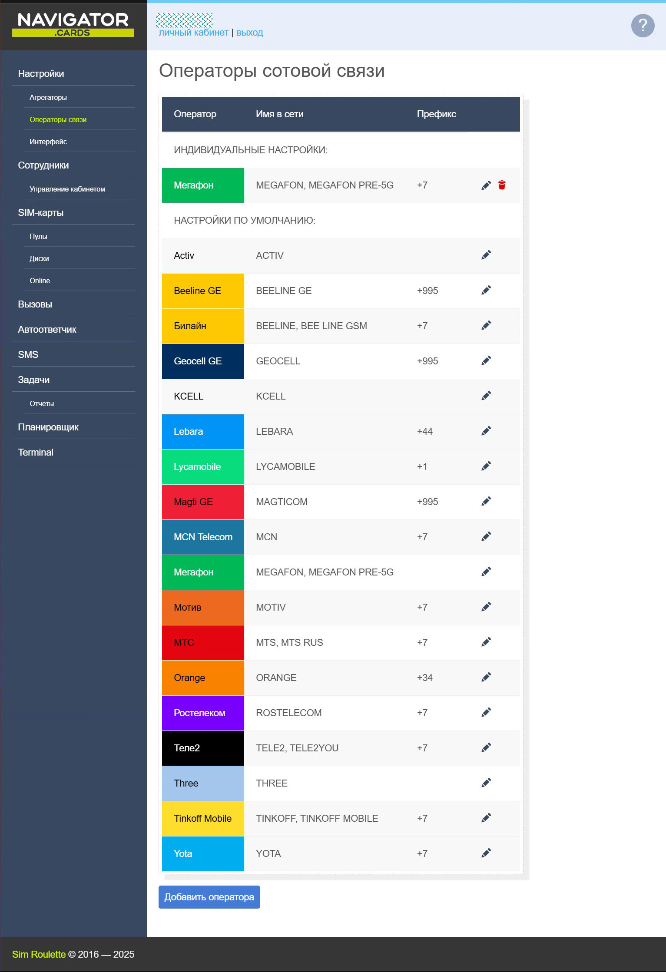
Task: Click the edit pencil for Yota
Action: click(486, 853)
